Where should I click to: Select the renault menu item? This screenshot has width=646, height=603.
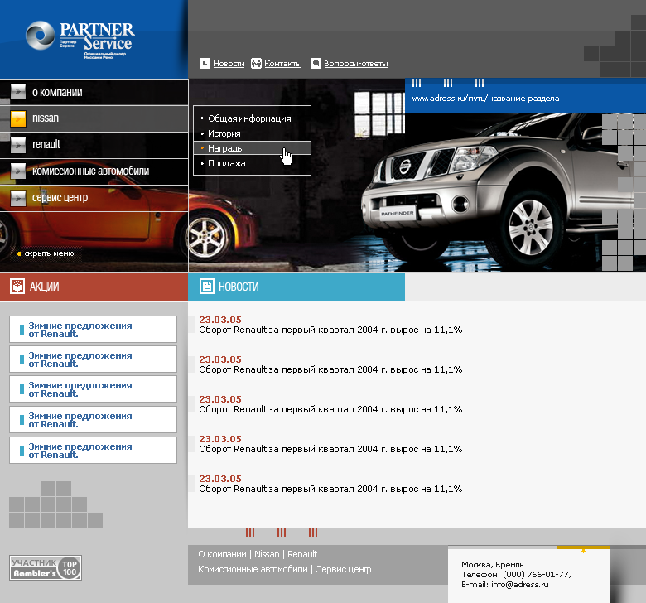[x=94, y=145]
